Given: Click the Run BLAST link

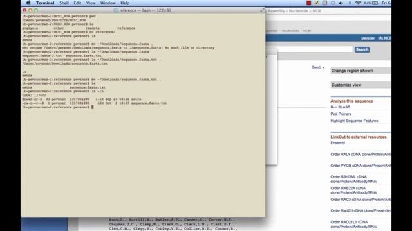Looking at the screenshot, I should (340, 107).
